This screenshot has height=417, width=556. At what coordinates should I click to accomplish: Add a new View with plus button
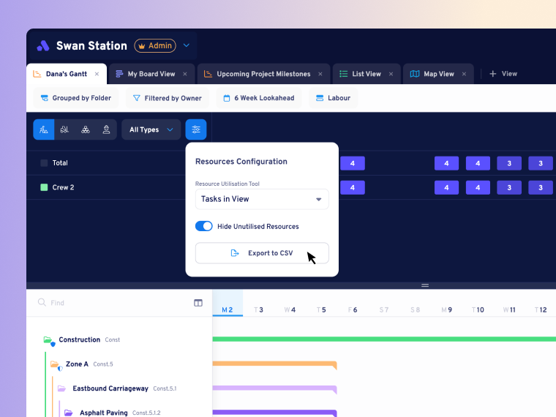click(x=503, y=74)
